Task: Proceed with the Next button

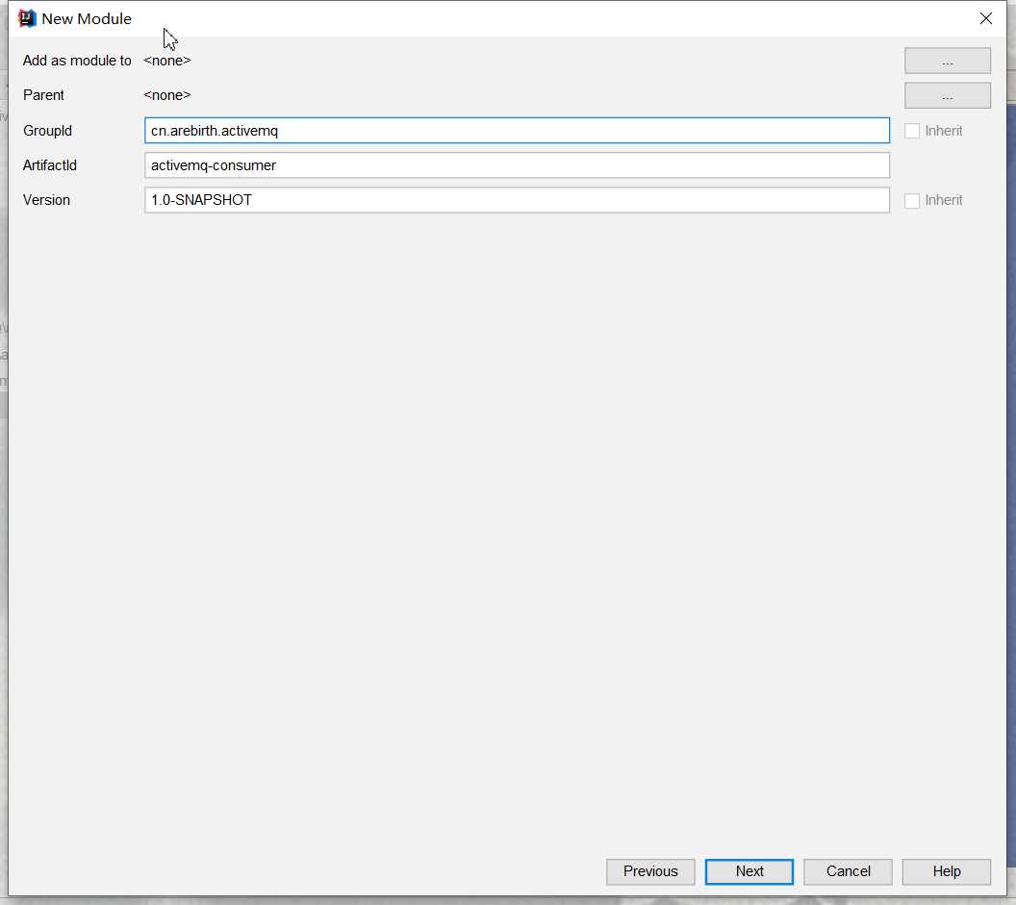Action: pyautogui.click(x=749, y=871)
